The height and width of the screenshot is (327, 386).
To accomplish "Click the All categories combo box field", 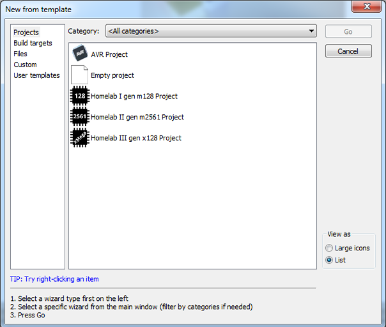I will [x=206, y=31].
